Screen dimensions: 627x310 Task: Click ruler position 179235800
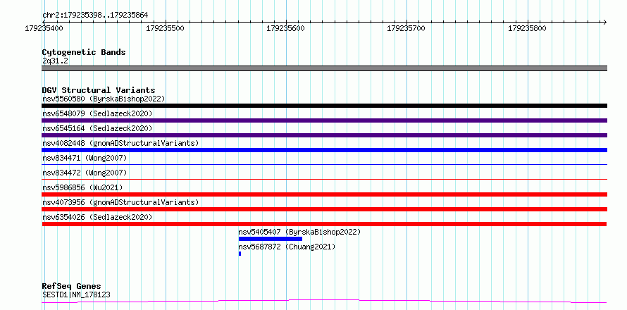pos(527,28)
